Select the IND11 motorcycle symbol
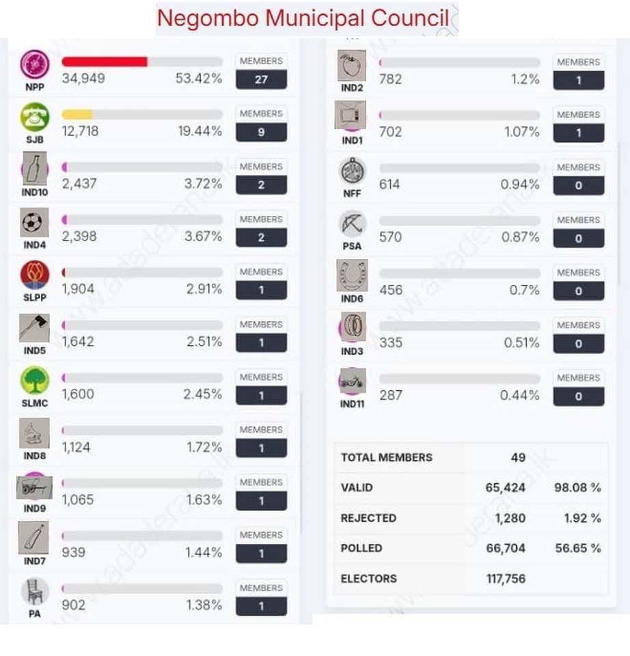 tap(352, 381)
